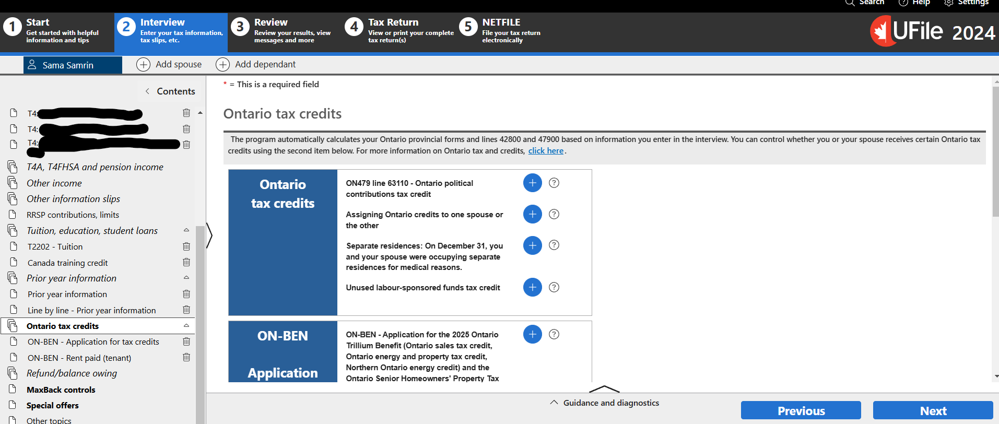Click the Add spouse plus icon
The width and height of the screenshot is (999, 424).
click(143, 64)
